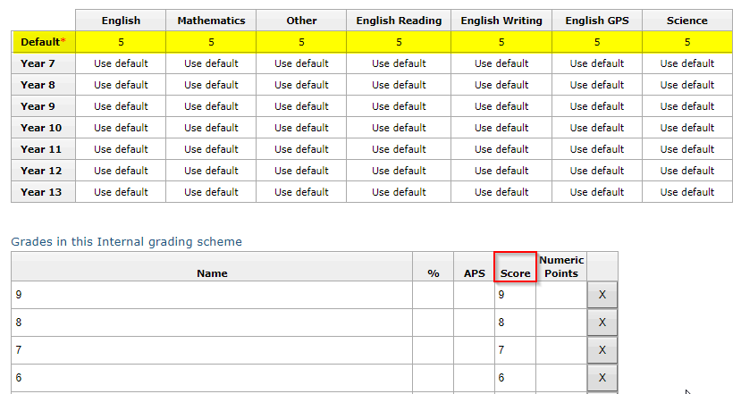Viewport: 741px width, 394px height.
Task: Click Year 13 English 'Use default' cell
Action: pyautogui.click(x=121, y=192)
